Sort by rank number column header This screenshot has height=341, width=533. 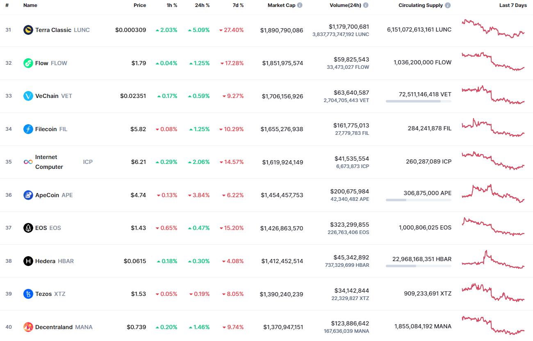7,5
